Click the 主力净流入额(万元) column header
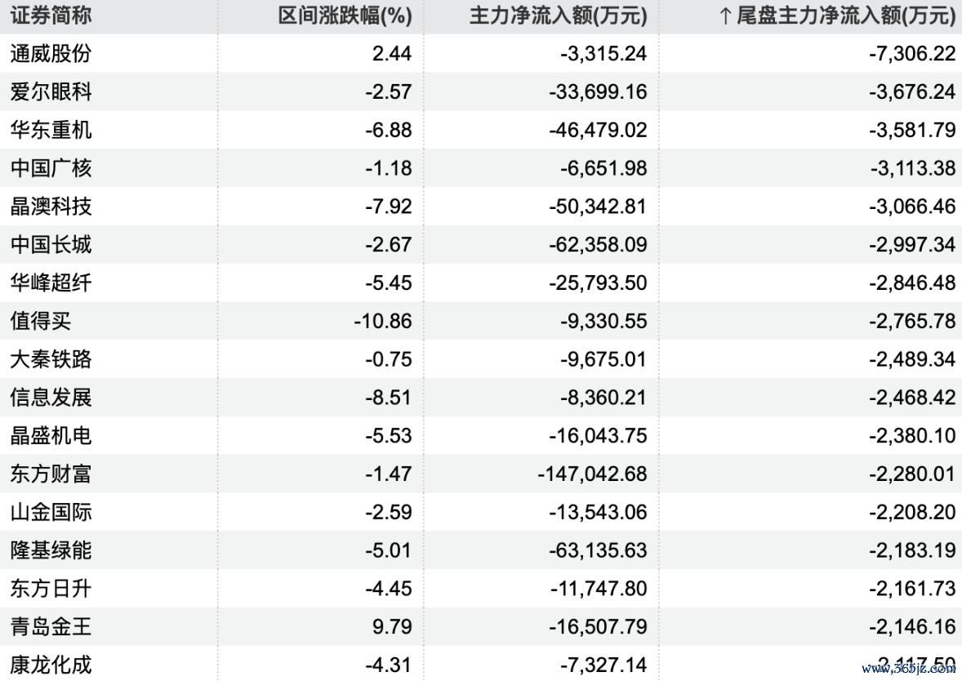The height and width of the screenshot is (681, 962). [559, 16]
